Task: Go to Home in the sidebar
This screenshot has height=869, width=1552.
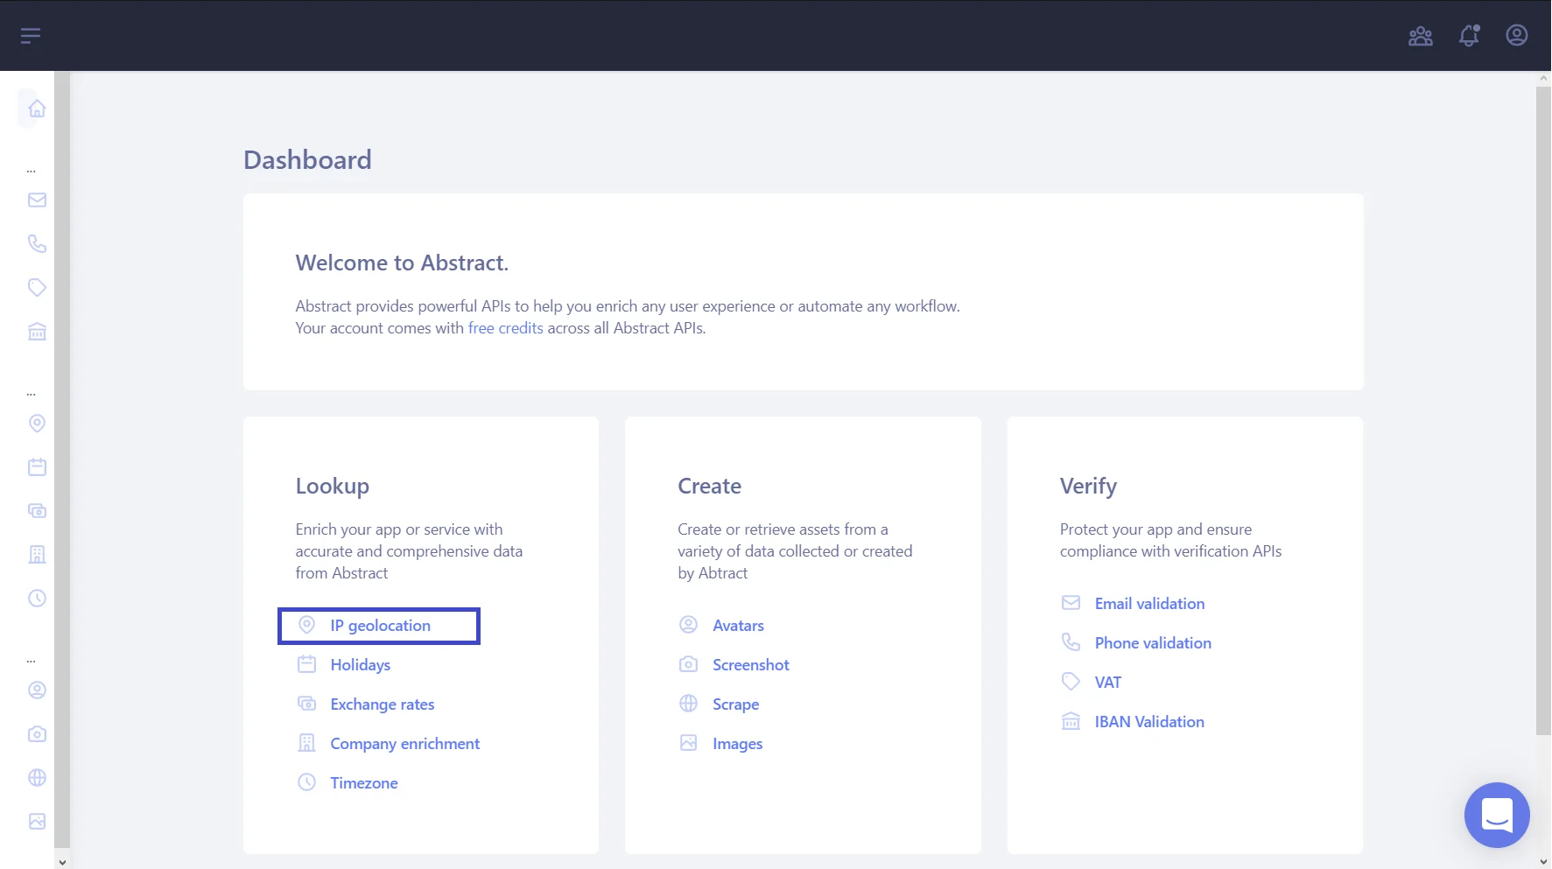Action: pos(37,109)
